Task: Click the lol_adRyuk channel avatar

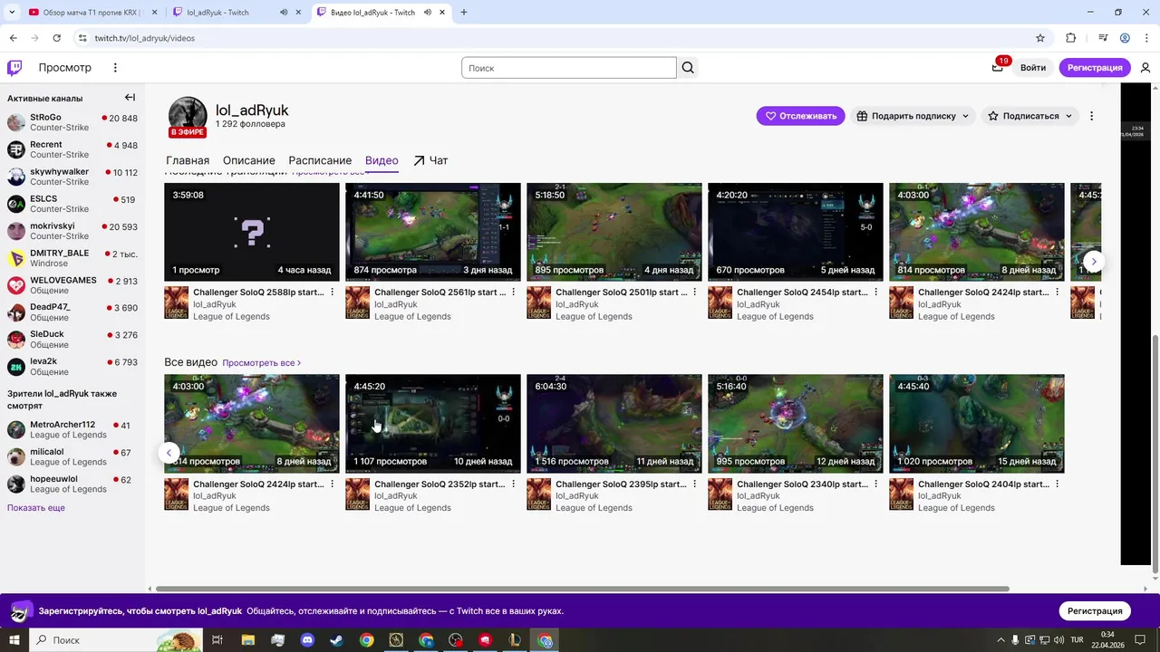Action: tap(188, 117)
